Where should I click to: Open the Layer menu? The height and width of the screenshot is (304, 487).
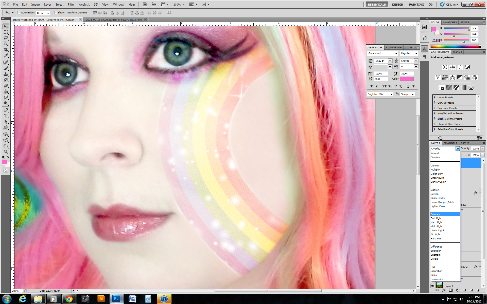(48, 5)
